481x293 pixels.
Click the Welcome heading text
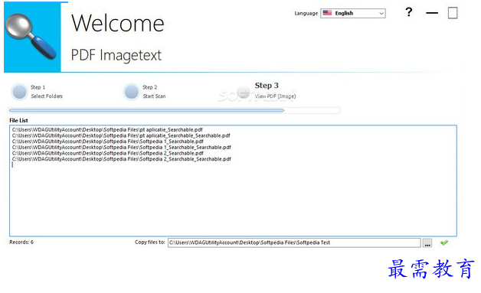[x=118, y=23]
